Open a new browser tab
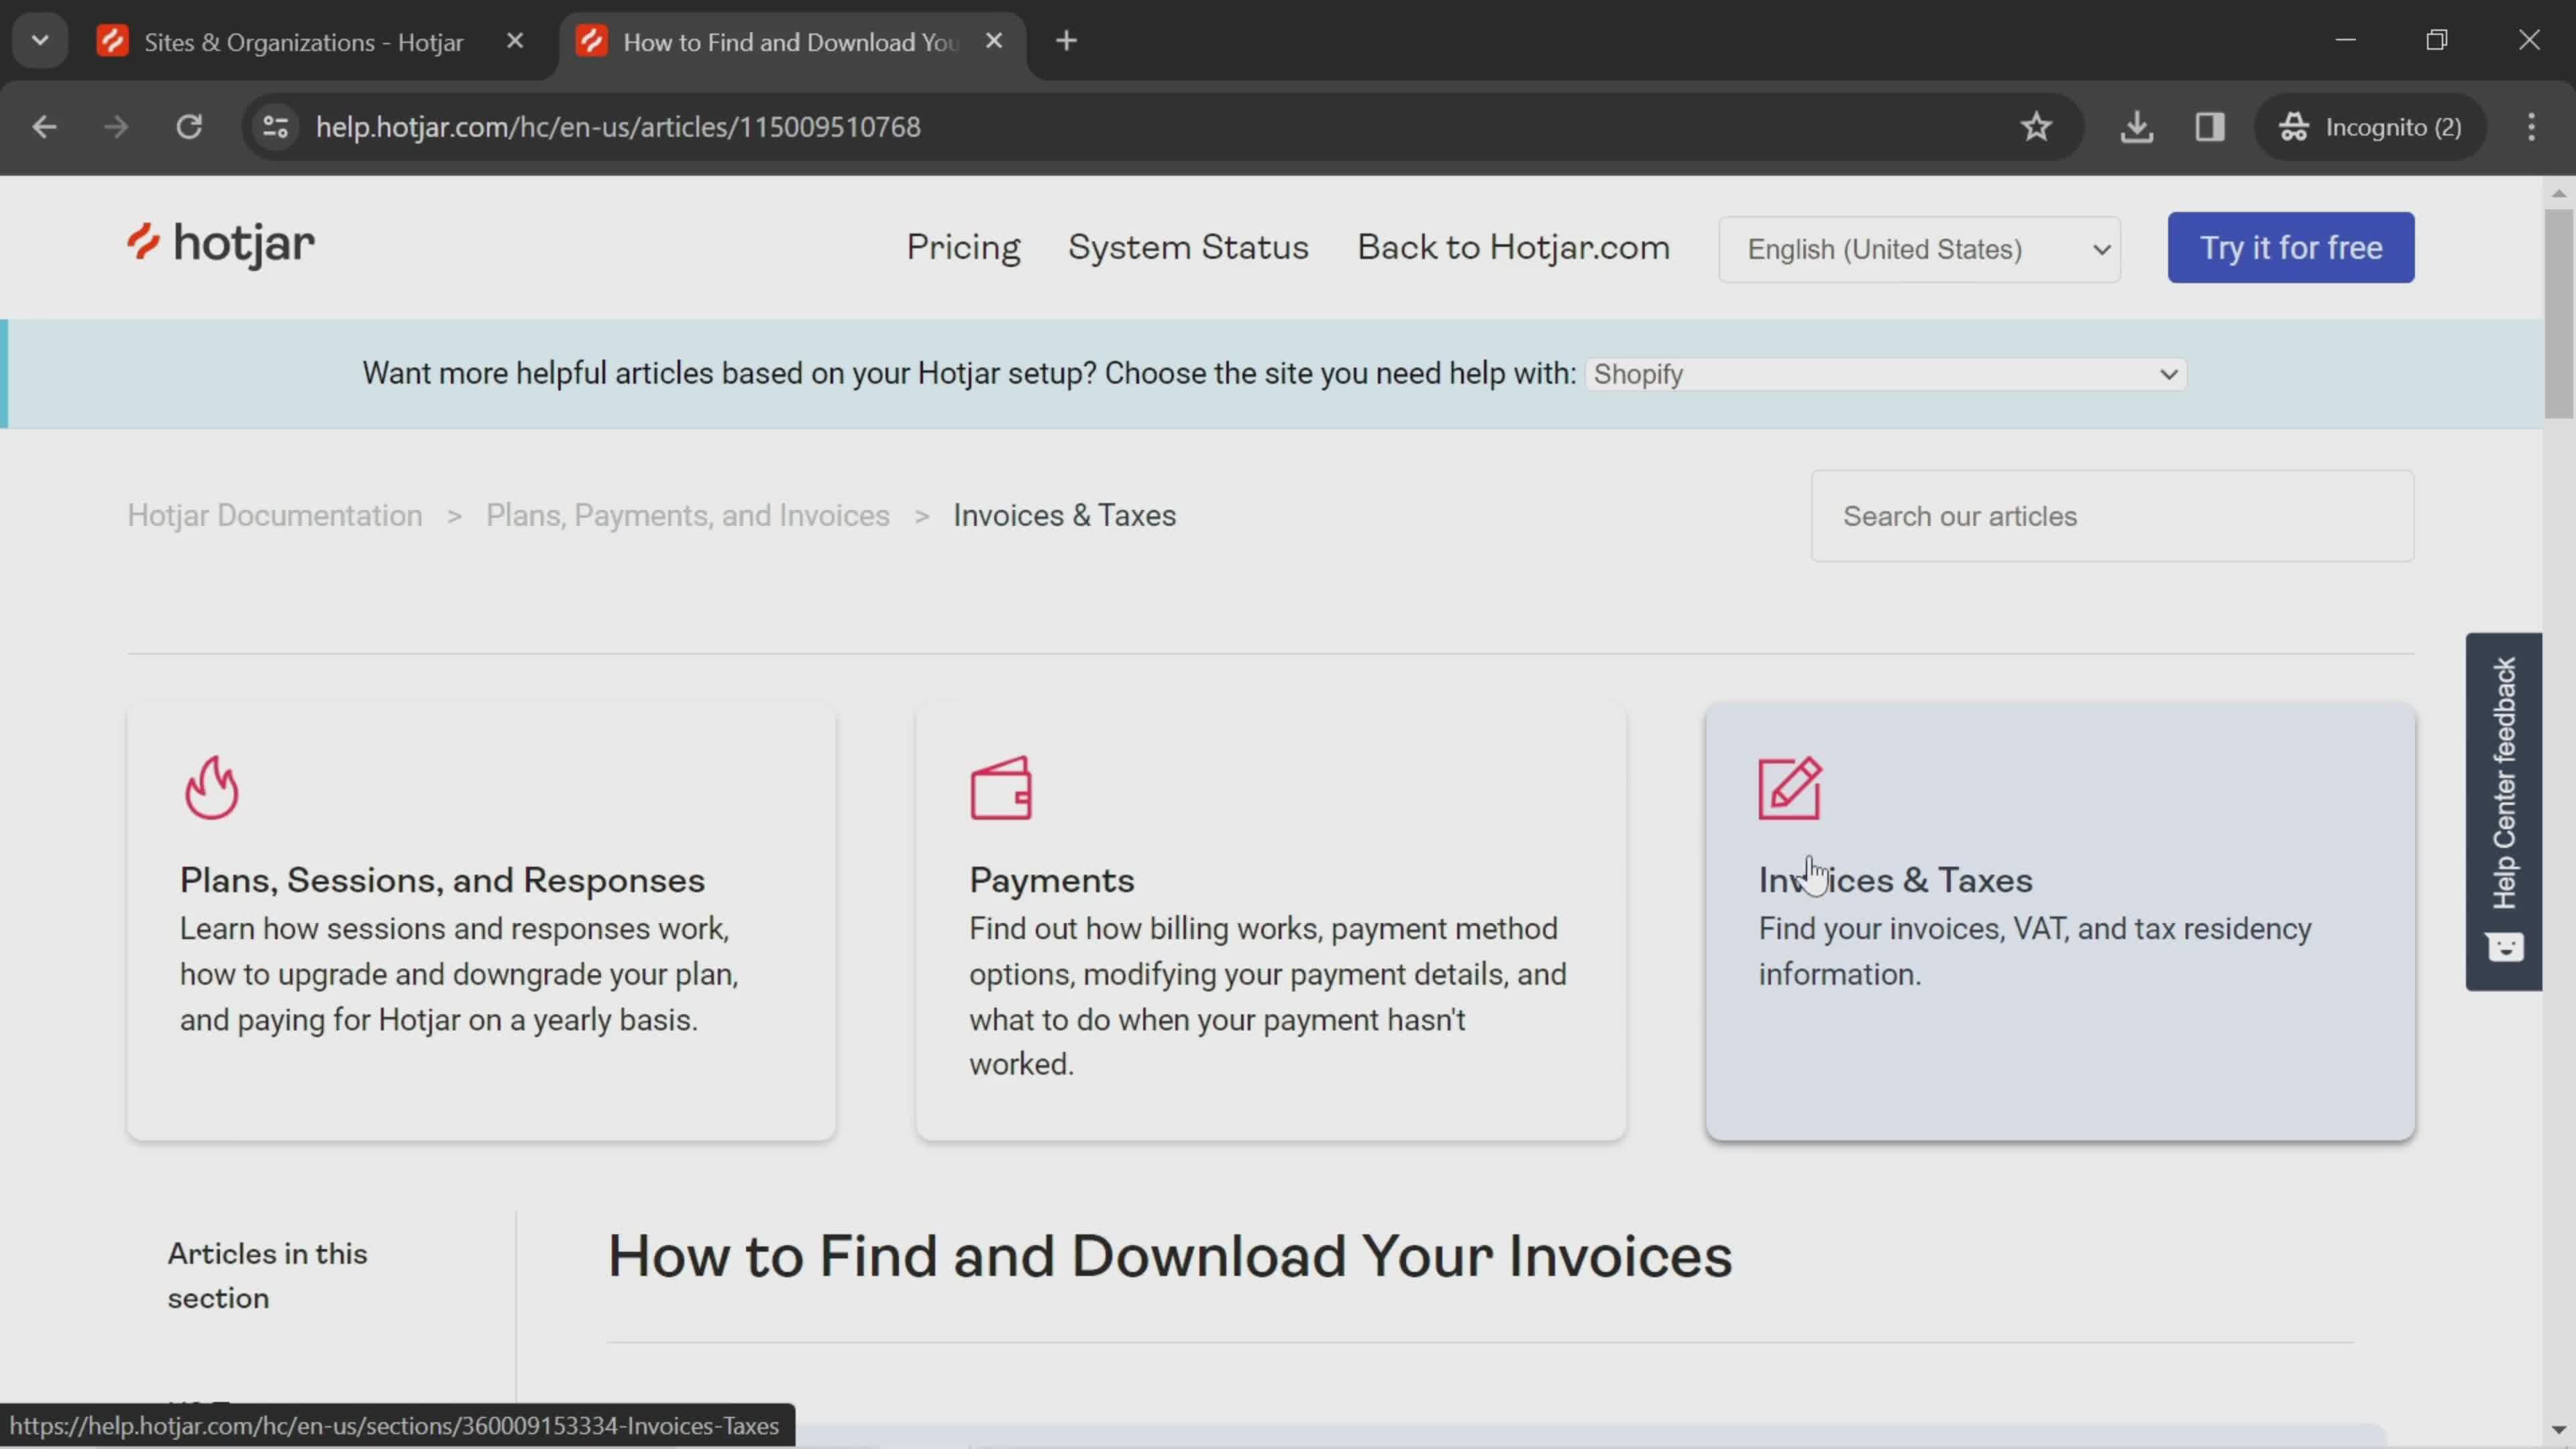Screen dimensions: 2576x1449 pos(1067,41)
